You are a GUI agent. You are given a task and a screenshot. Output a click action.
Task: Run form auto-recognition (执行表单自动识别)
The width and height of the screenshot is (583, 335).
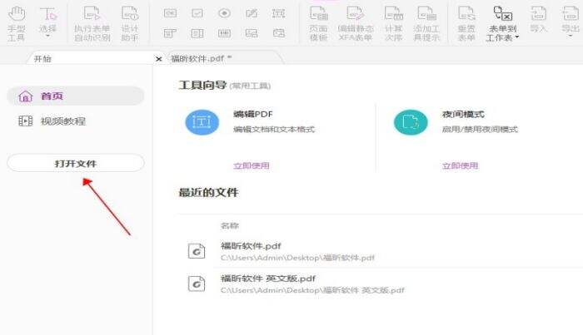[92, 23]
